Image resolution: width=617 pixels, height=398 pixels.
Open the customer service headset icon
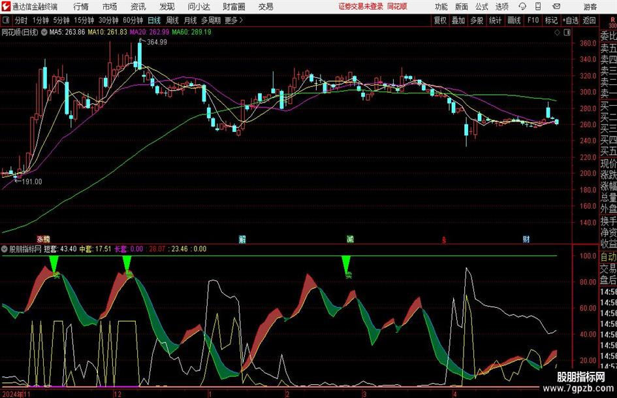(522, 7)
